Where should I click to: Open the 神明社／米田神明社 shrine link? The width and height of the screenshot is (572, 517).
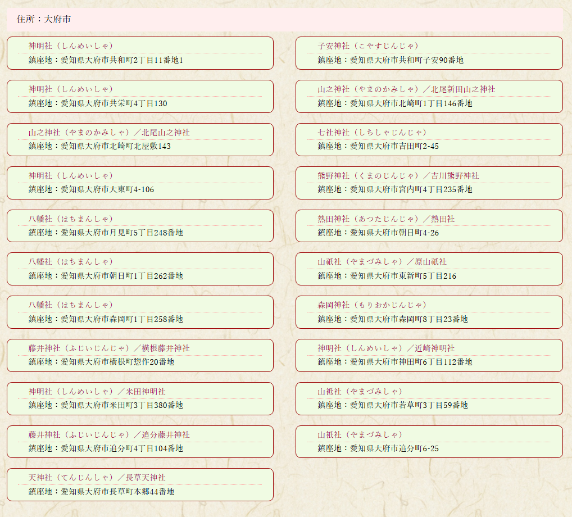pyautogui.click(x=97, y=392)
